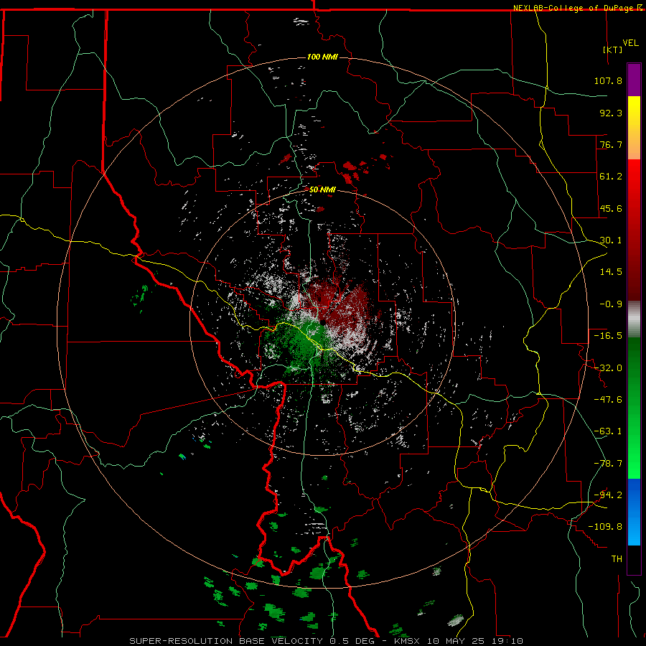Click the gray segment of the color bar

pyautogui.click(x=634, y=319)
